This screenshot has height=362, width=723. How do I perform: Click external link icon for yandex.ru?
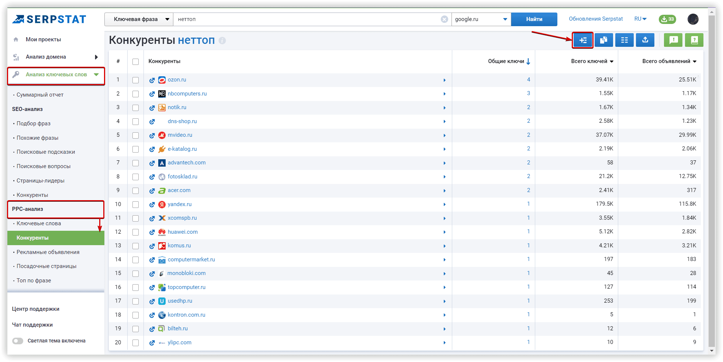[152, 205]
